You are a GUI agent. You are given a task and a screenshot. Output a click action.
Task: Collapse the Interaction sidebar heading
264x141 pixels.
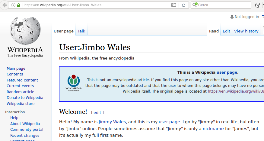point(15,112)
